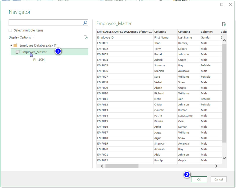Refresh the Employee_Master preview using its refresh icon
Image resolution: width=236 pixels, height=188 pixels.
(x=224, y=24)
